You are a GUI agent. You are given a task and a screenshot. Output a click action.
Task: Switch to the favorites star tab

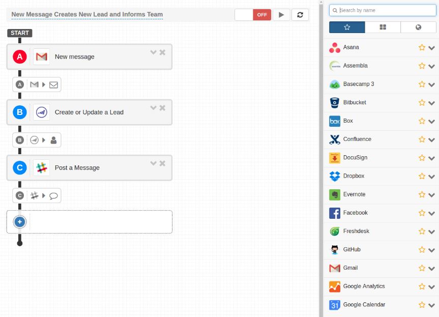click(x=347, y=27)
